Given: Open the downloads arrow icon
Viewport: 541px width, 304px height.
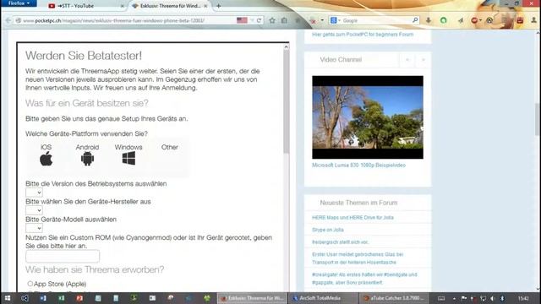Looking at the screenshot, I should 429,20.
